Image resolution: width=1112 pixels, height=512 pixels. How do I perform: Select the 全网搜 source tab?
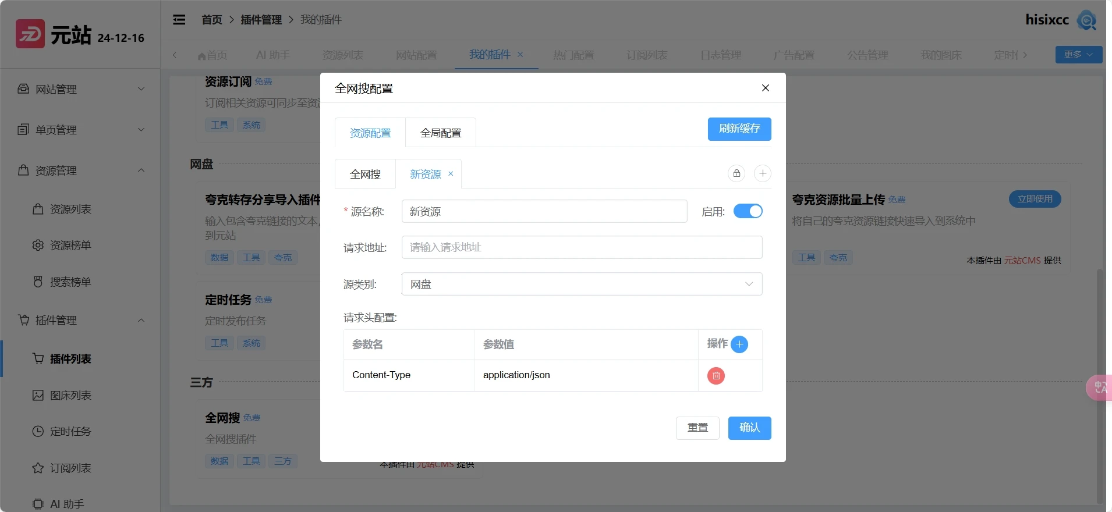click(x=365, y=174)
